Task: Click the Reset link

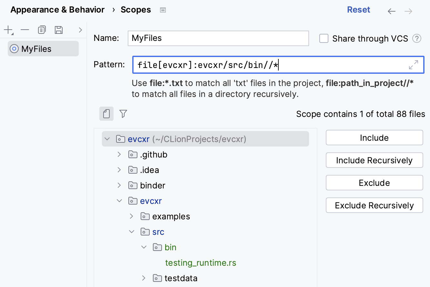Action: (x=358, y=10)
